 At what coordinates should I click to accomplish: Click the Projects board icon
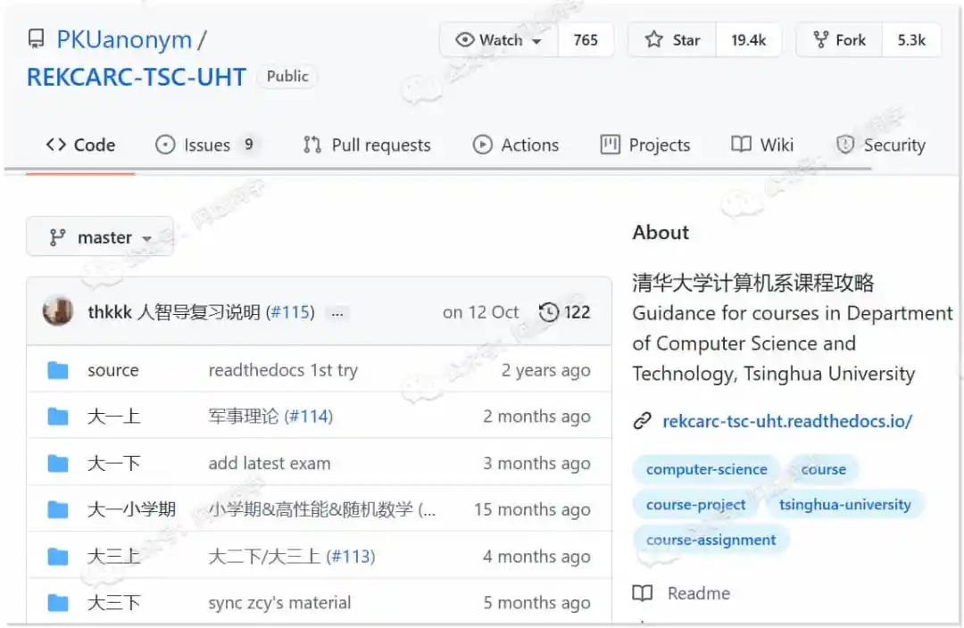610,145
